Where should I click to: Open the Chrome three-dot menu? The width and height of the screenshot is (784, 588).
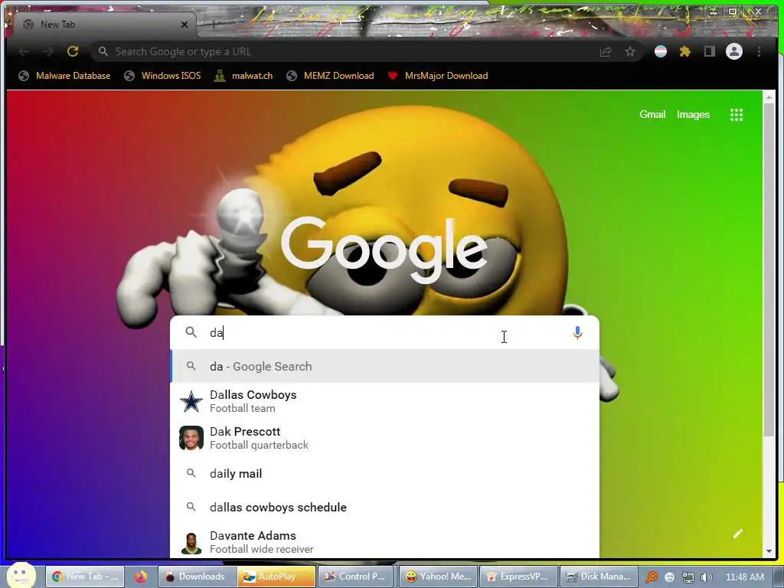(759, 51)
